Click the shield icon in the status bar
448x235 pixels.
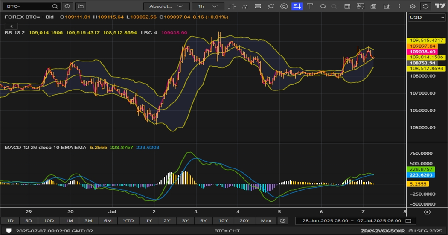coord(9,231)
